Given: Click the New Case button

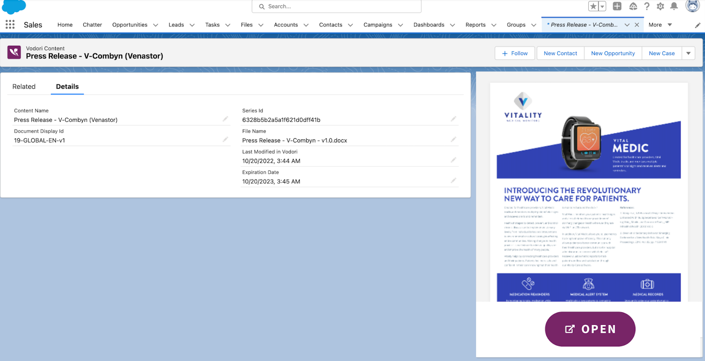Looking at the screenshot, I should 662,53.
